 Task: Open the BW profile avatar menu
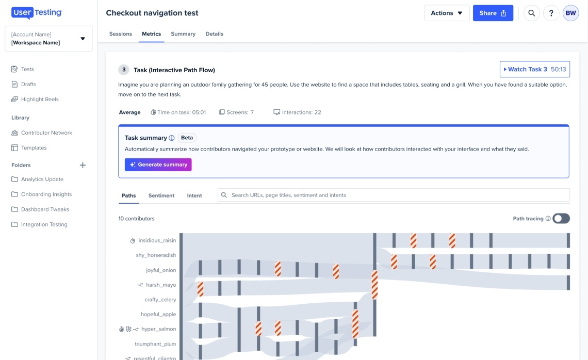pyautogui.click(x=570, y=13)
